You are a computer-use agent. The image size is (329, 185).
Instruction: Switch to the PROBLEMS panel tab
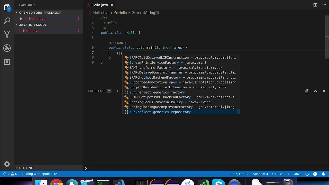click(96, 91)
